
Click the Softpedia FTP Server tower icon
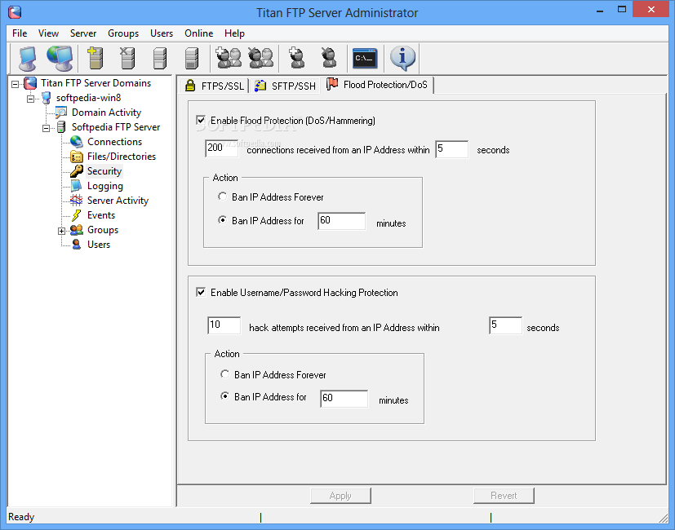(x=61, y=127)
